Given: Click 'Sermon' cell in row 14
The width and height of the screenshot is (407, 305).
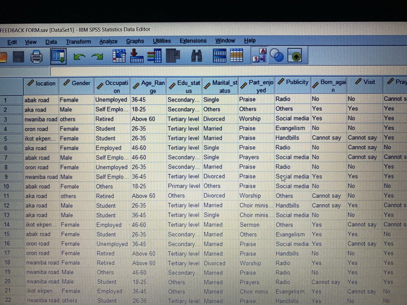Looking at the screenshot, I should (257, 225).
